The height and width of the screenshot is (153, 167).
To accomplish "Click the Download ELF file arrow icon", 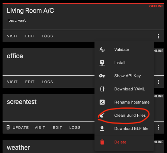I will (x=102, y=128).
